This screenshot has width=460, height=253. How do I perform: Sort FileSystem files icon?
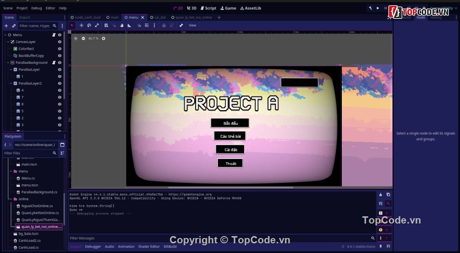(x=62, y=153)
